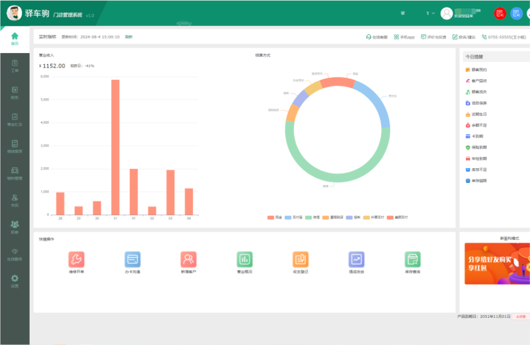Open the 会员 member sidebar item
The width and height of the screenshot is (530, 345).
(14, 201)
